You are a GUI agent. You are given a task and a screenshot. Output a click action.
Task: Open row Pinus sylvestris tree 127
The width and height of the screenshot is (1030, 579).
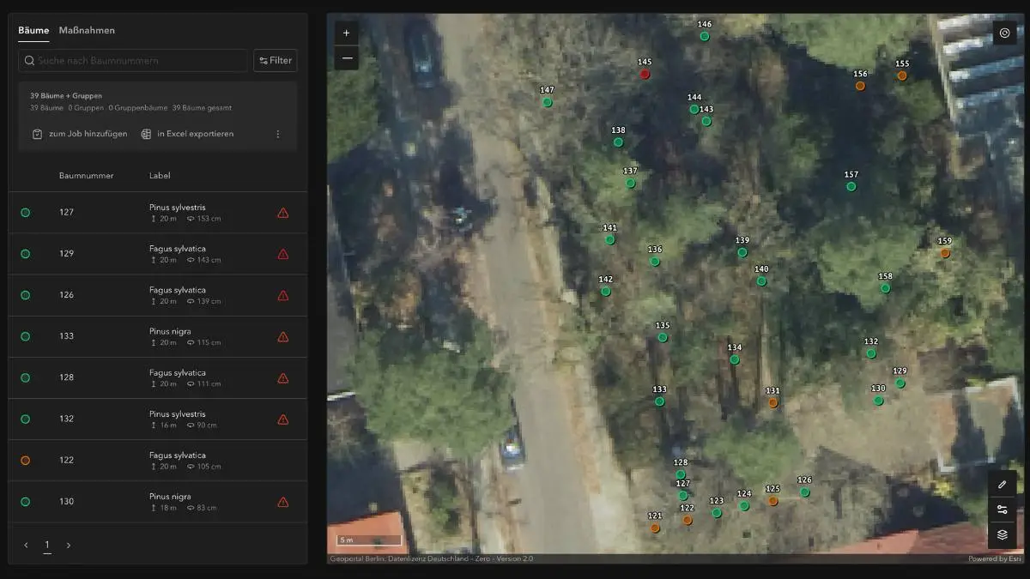tap(158, 213)
